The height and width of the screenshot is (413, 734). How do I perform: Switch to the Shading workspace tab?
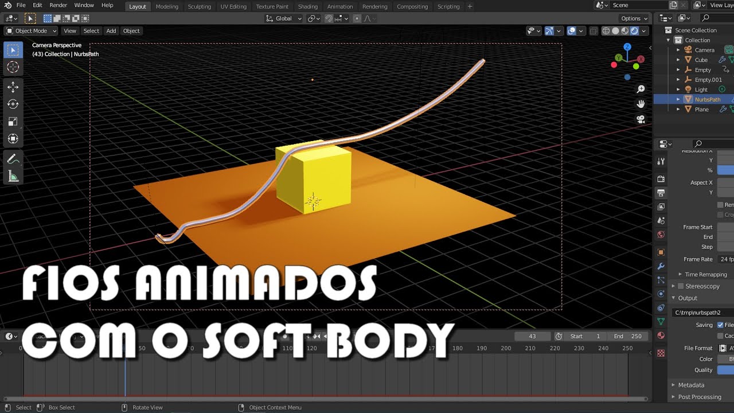coord(308,6)
